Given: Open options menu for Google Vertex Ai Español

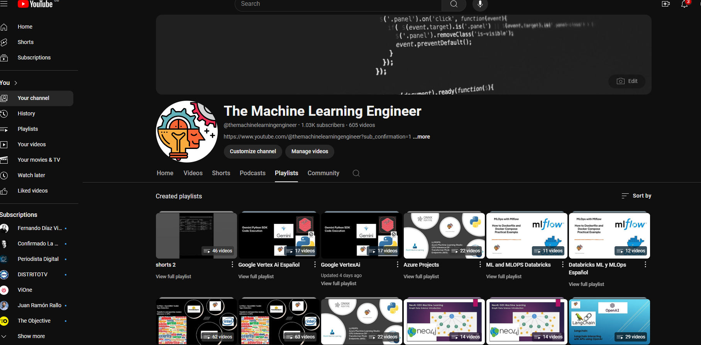Looking at the screenshot, I should [x=315, y=264].
